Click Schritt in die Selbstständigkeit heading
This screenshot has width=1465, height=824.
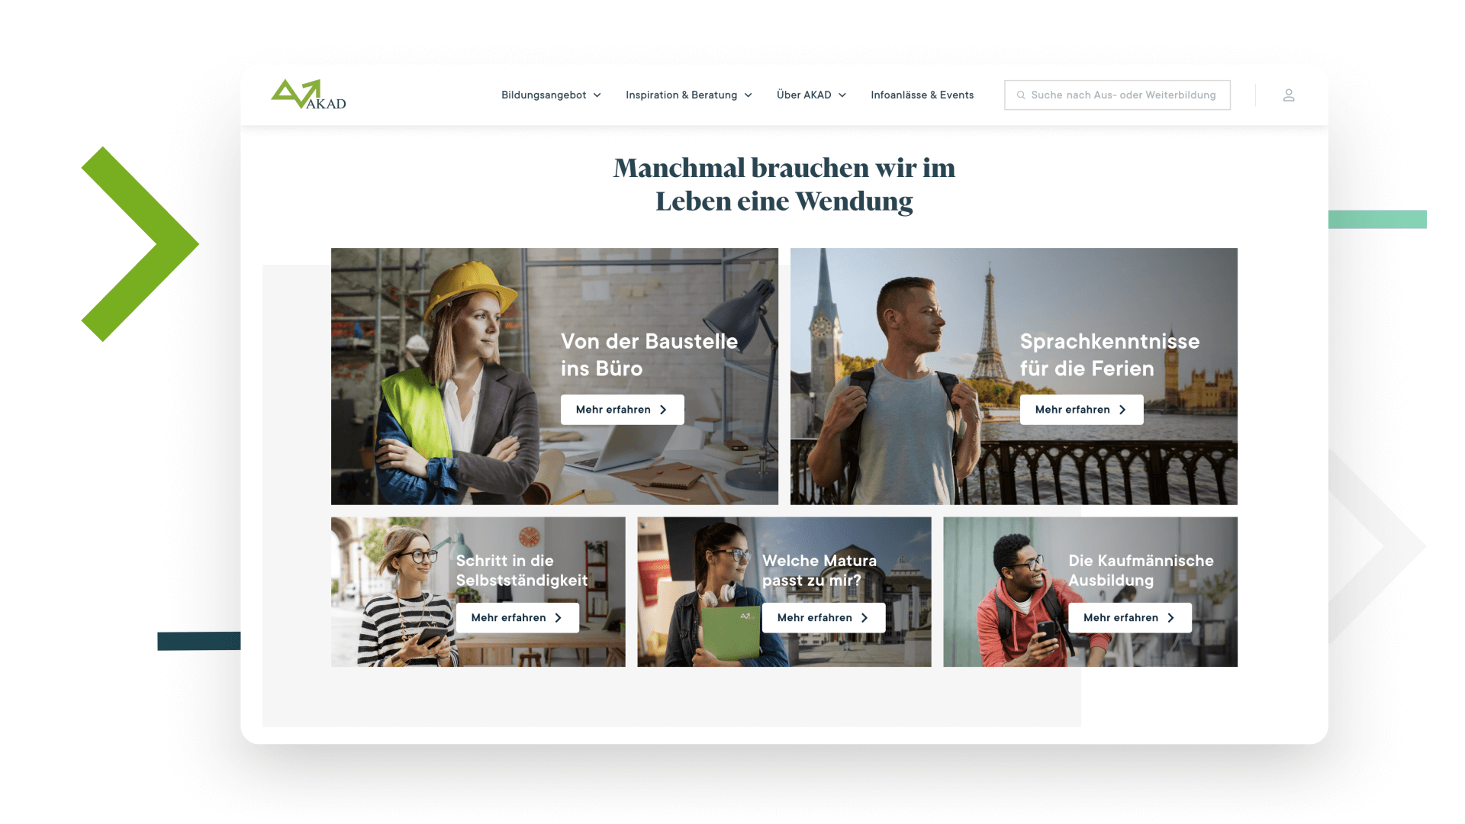[x=521, y=570]
